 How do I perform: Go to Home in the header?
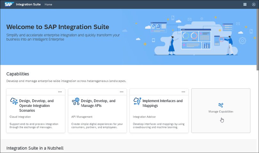click(48, 4)
